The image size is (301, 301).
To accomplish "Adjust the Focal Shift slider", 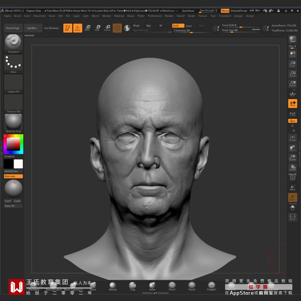I will [241, 25].
